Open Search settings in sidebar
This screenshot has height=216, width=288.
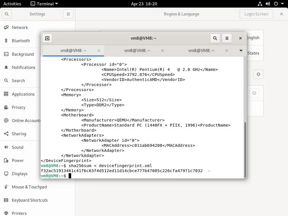coord(20,81)
